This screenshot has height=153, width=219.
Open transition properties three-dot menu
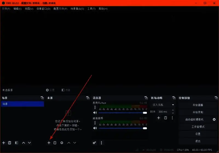click(x=172, y=118)
